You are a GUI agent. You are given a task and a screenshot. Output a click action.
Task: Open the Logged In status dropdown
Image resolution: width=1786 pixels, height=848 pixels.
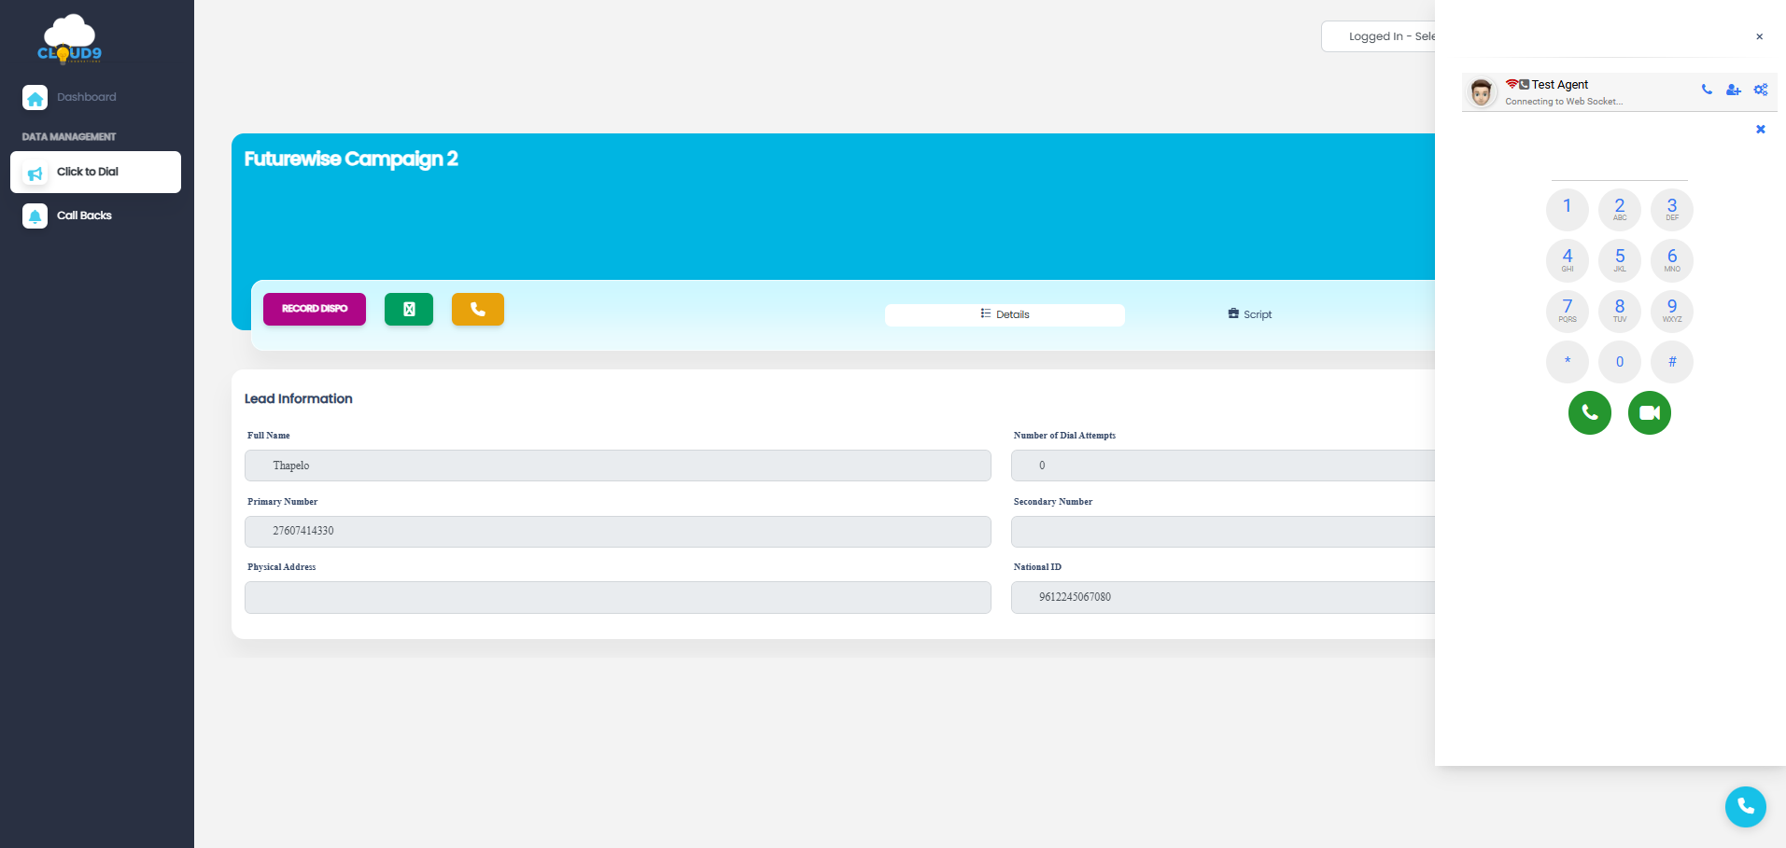coord(1379,36)
